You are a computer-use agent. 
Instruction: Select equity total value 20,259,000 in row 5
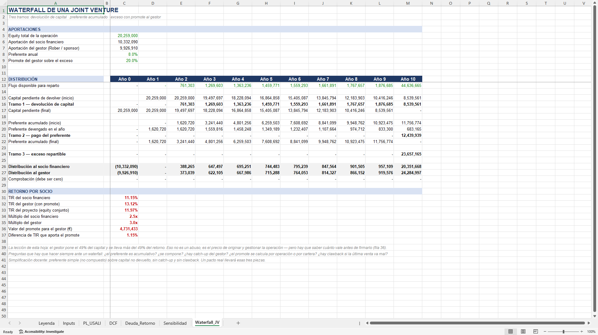click(124, 36)
